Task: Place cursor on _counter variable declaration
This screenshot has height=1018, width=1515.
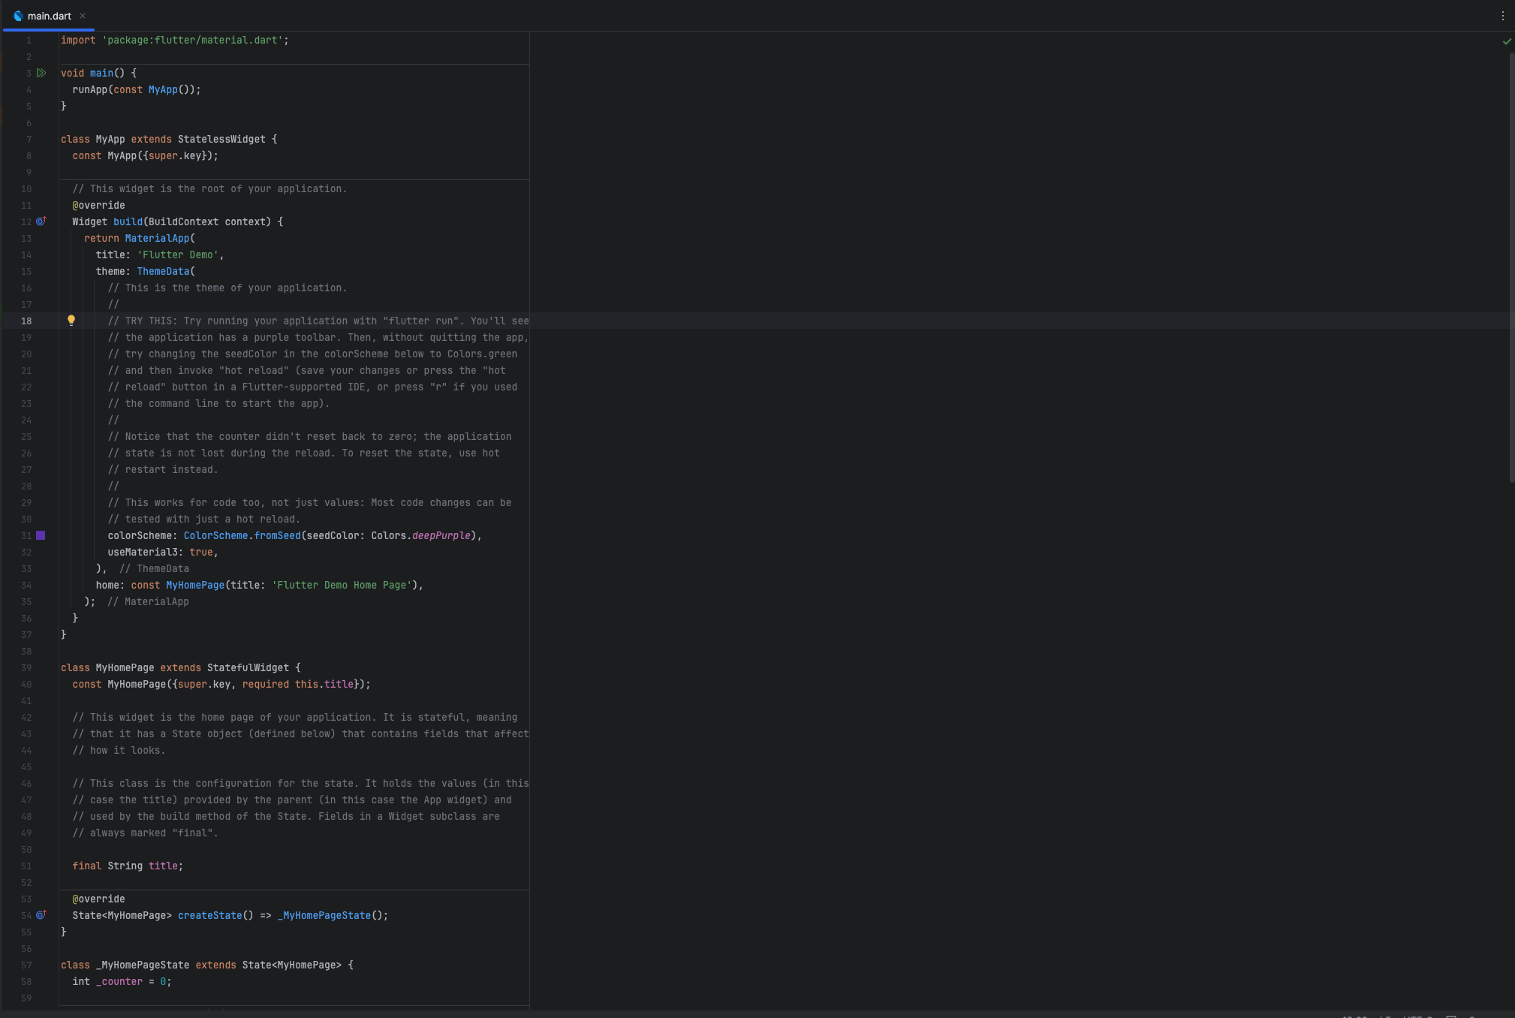Action: pyautogui.click(x=119, y=981)
